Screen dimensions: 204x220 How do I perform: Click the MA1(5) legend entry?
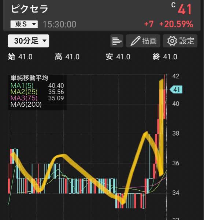[x=22, y=85]
